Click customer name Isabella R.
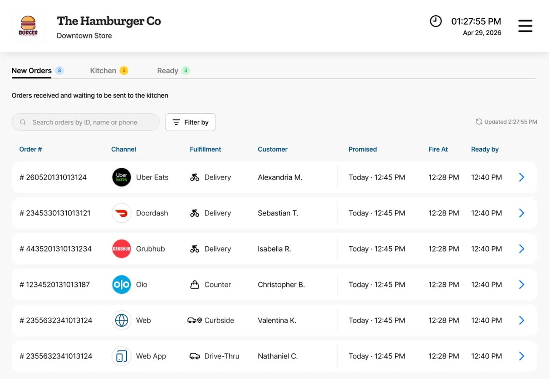 point(274,249)
